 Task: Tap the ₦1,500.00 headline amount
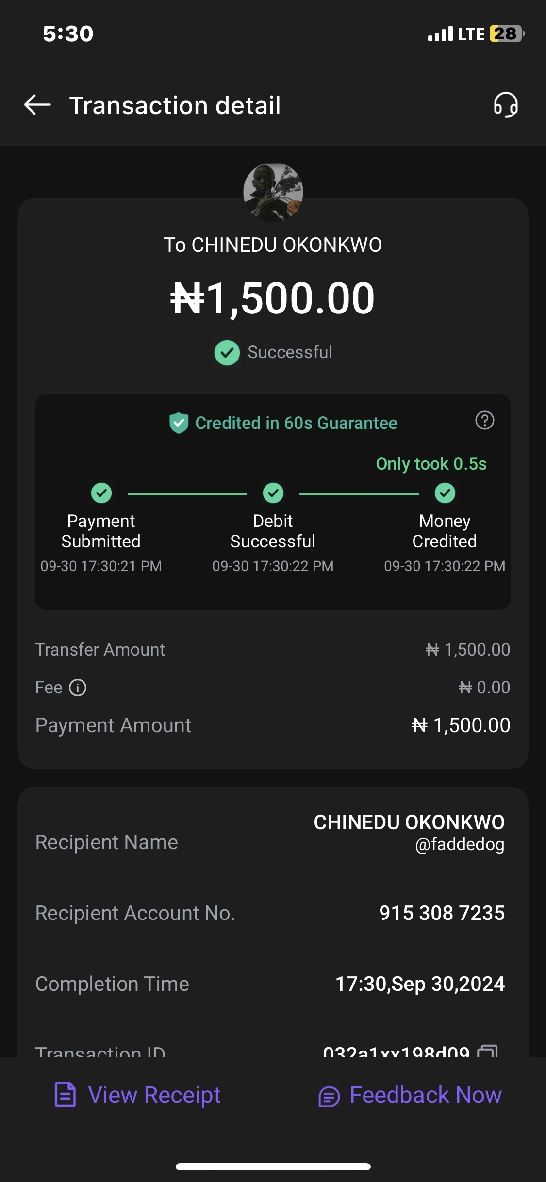click(273, 298)
